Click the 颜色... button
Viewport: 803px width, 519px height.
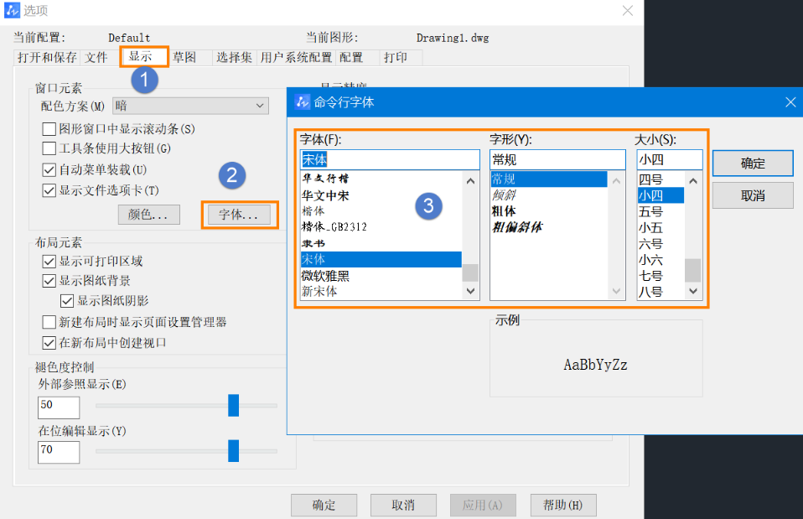(149, 215)
